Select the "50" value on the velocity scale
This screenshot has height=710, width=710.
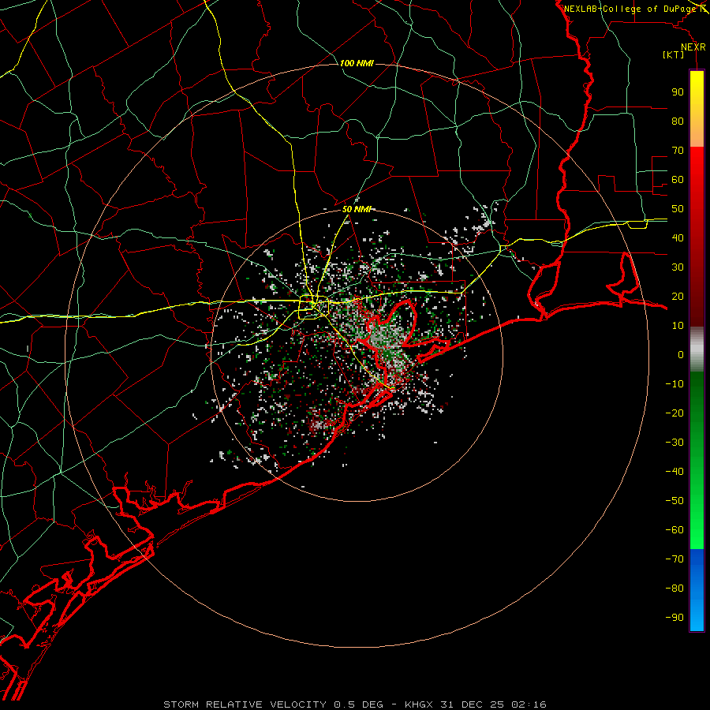pos(678,209)
